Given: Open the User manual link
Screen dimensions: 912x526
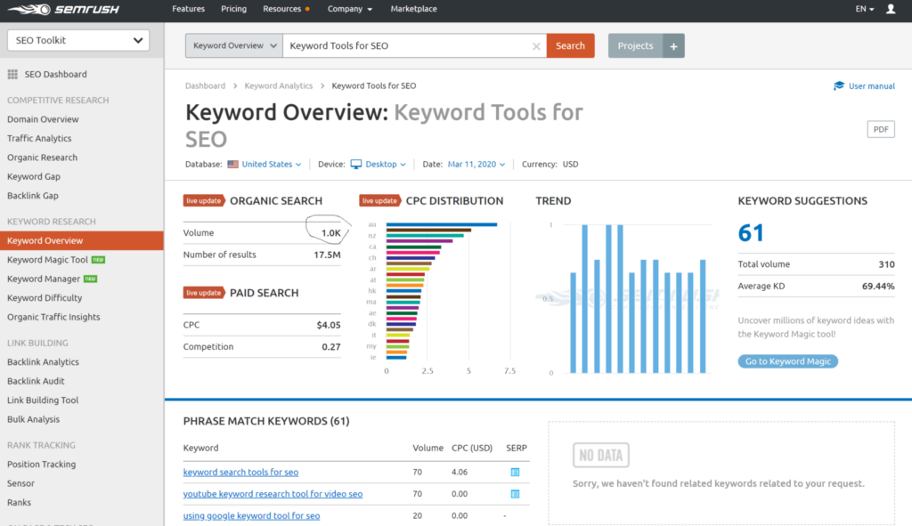Looking at the screenshot, I should (871, 86).
